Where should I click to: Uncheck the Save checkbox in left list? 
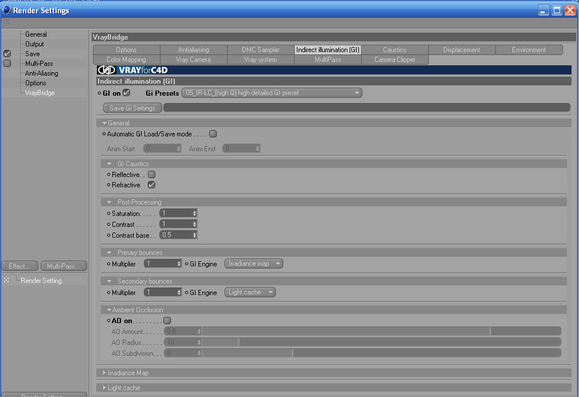(x=7, y=53)
